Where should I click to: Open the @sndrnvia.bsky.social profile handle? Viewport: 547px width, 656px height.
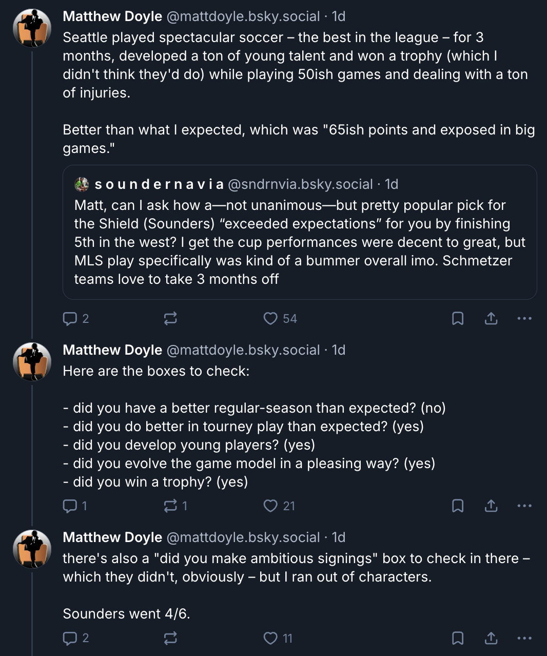(300, 184)
